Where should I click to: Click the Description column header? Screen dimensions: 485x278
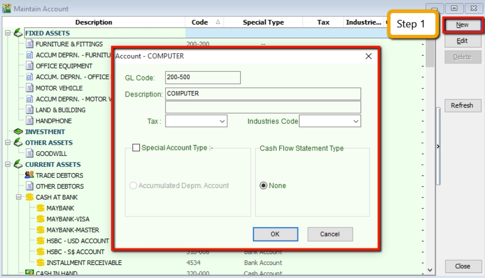[94, 22]
